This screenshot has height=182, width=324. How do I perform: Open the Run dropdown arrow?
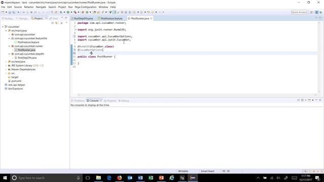[x=71, y=12]
